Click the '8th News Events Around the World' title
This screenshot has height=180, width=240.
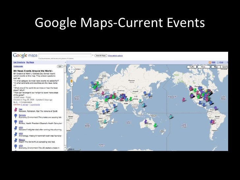(33, 71)
